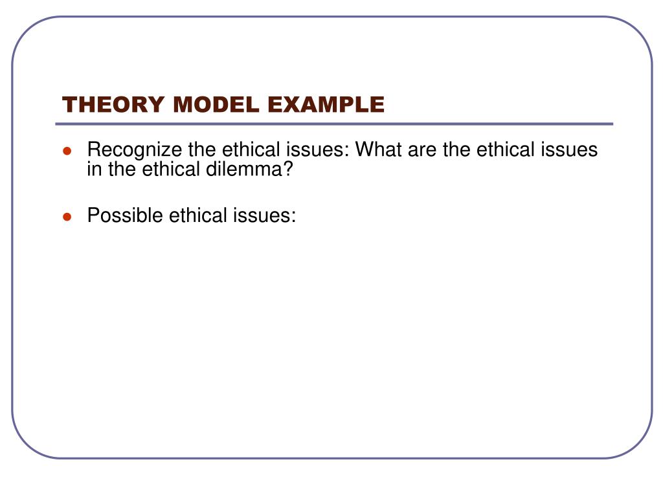Click the word "Possible" in second bullet
The height and width of the screenshot is (497, 663).
tap(125, 215)
